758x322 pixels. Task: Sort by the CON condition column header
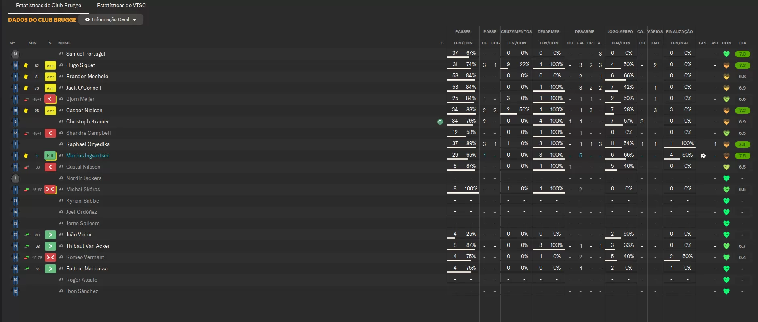727,43
